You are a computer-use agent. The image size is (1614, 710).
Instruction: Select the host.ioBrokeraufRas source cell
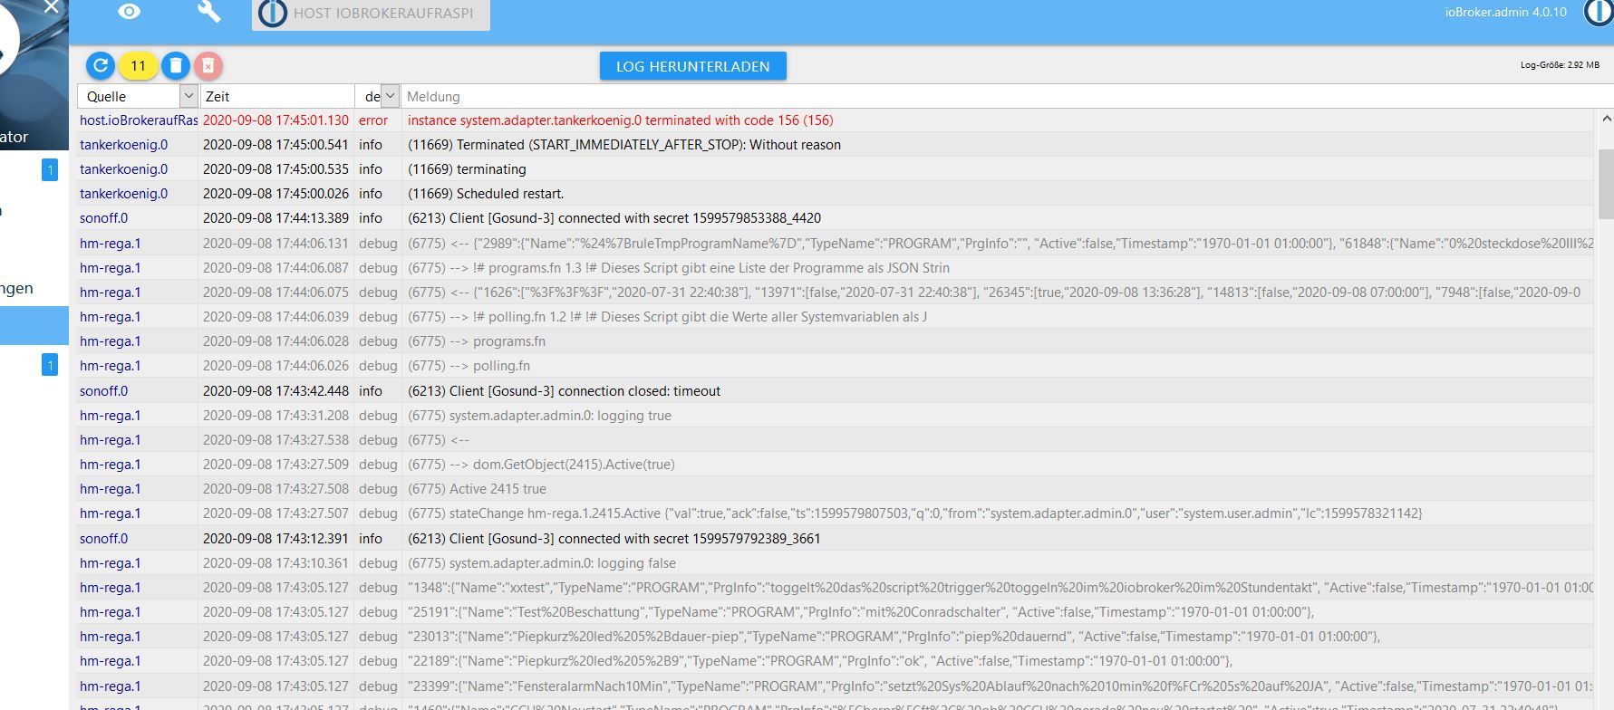139,120
